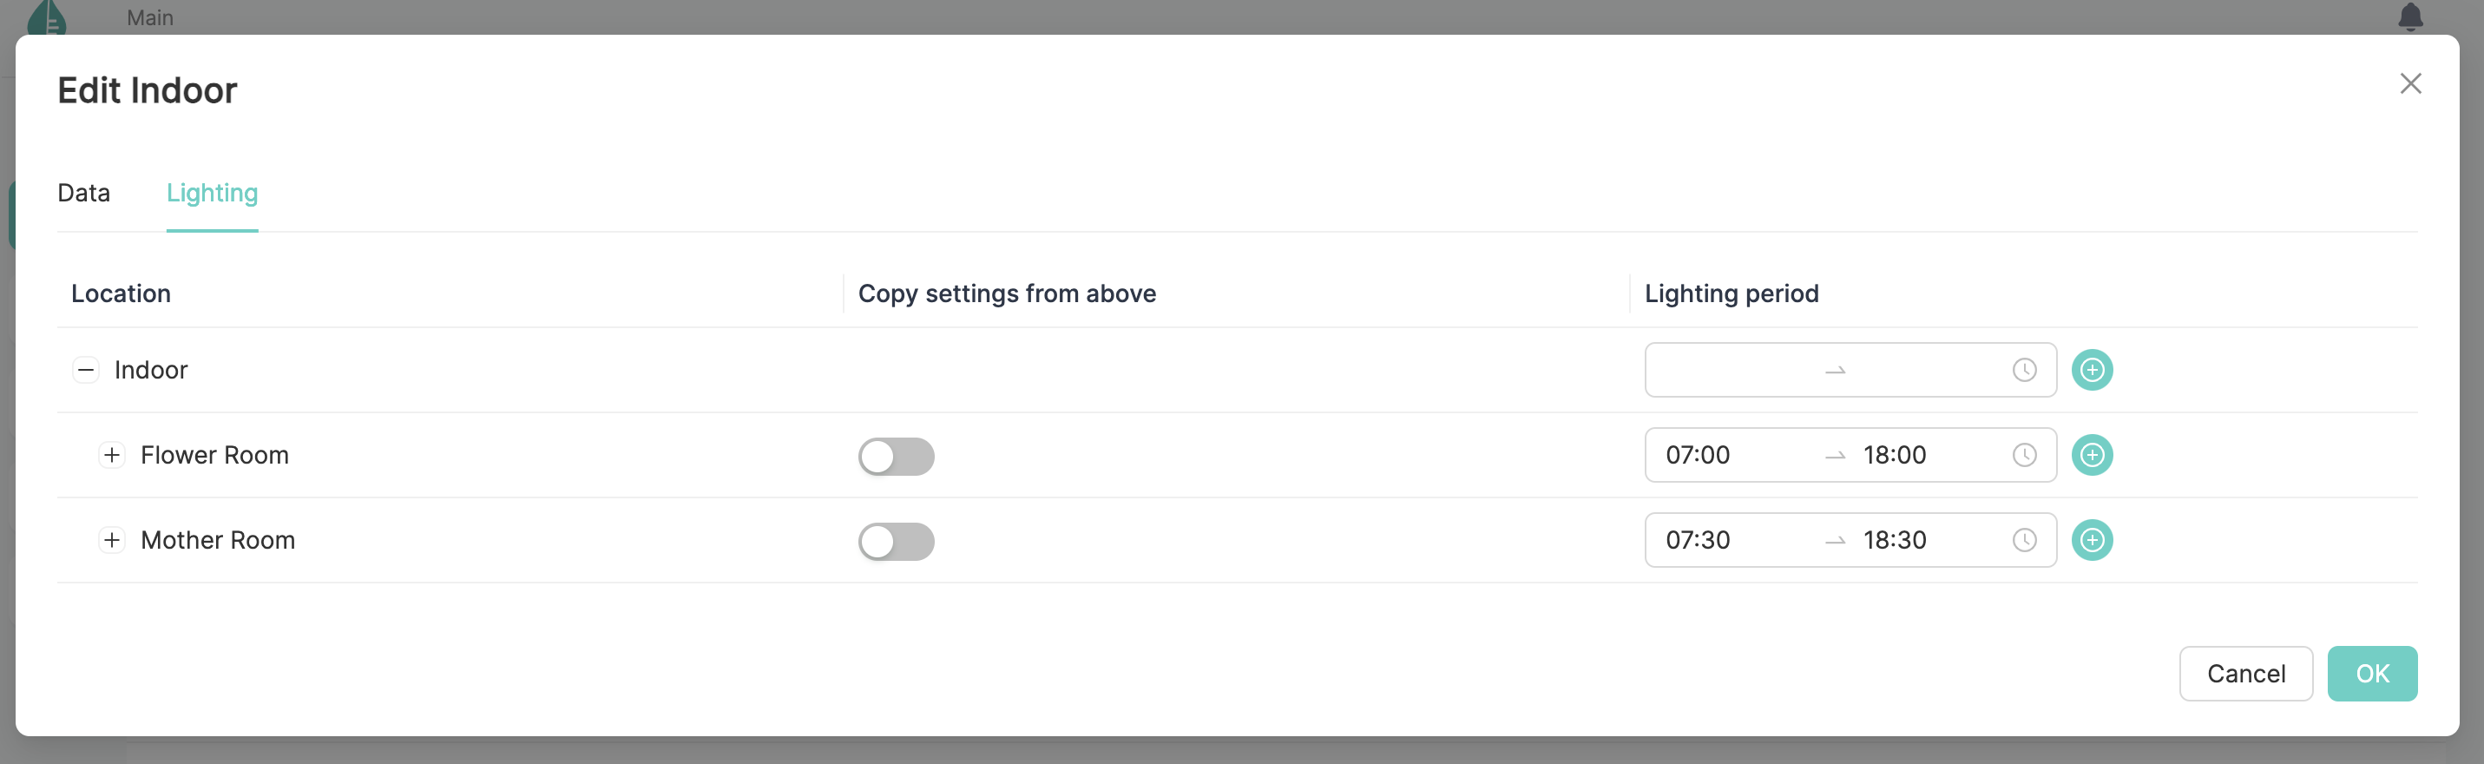2484x764 pixels.
Task: Add lighting period for Mother Room
Action: click(x=2092, y=540)
